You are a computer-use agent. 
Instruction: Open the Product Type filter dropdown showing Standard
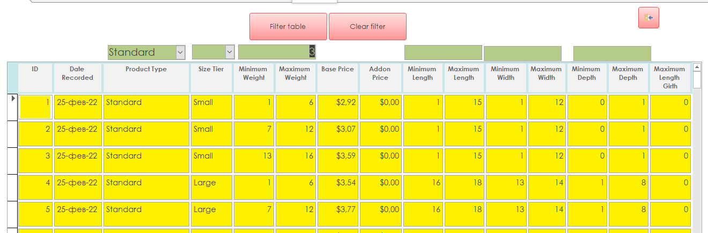coord(180,52)
